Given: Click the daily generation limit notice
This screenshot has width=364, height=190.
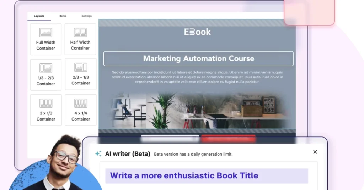Looking at the screenshot, I should pos(193,154).
